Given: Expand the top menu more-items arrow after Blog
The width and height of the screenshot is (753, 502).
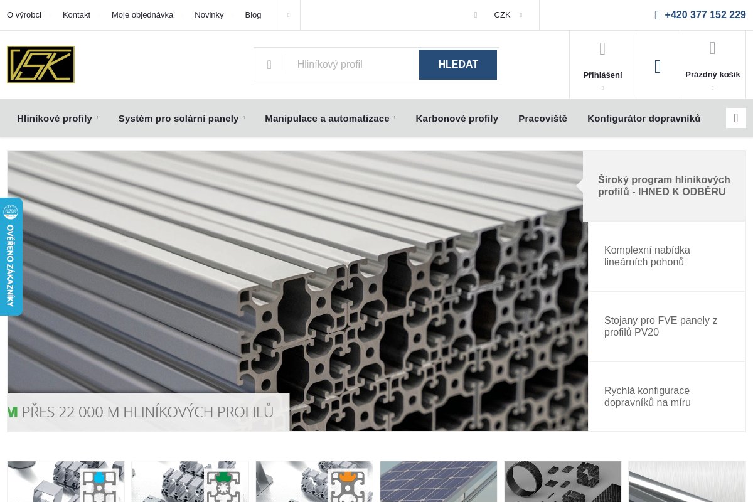Looking at the screenshot, I should click(x=289, y=15).
